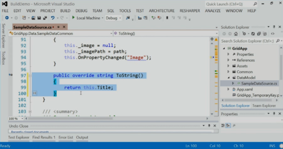Open the RESHARPER menu
The width and height of the screenshot is (283, 149).
(x=190, y=11)
